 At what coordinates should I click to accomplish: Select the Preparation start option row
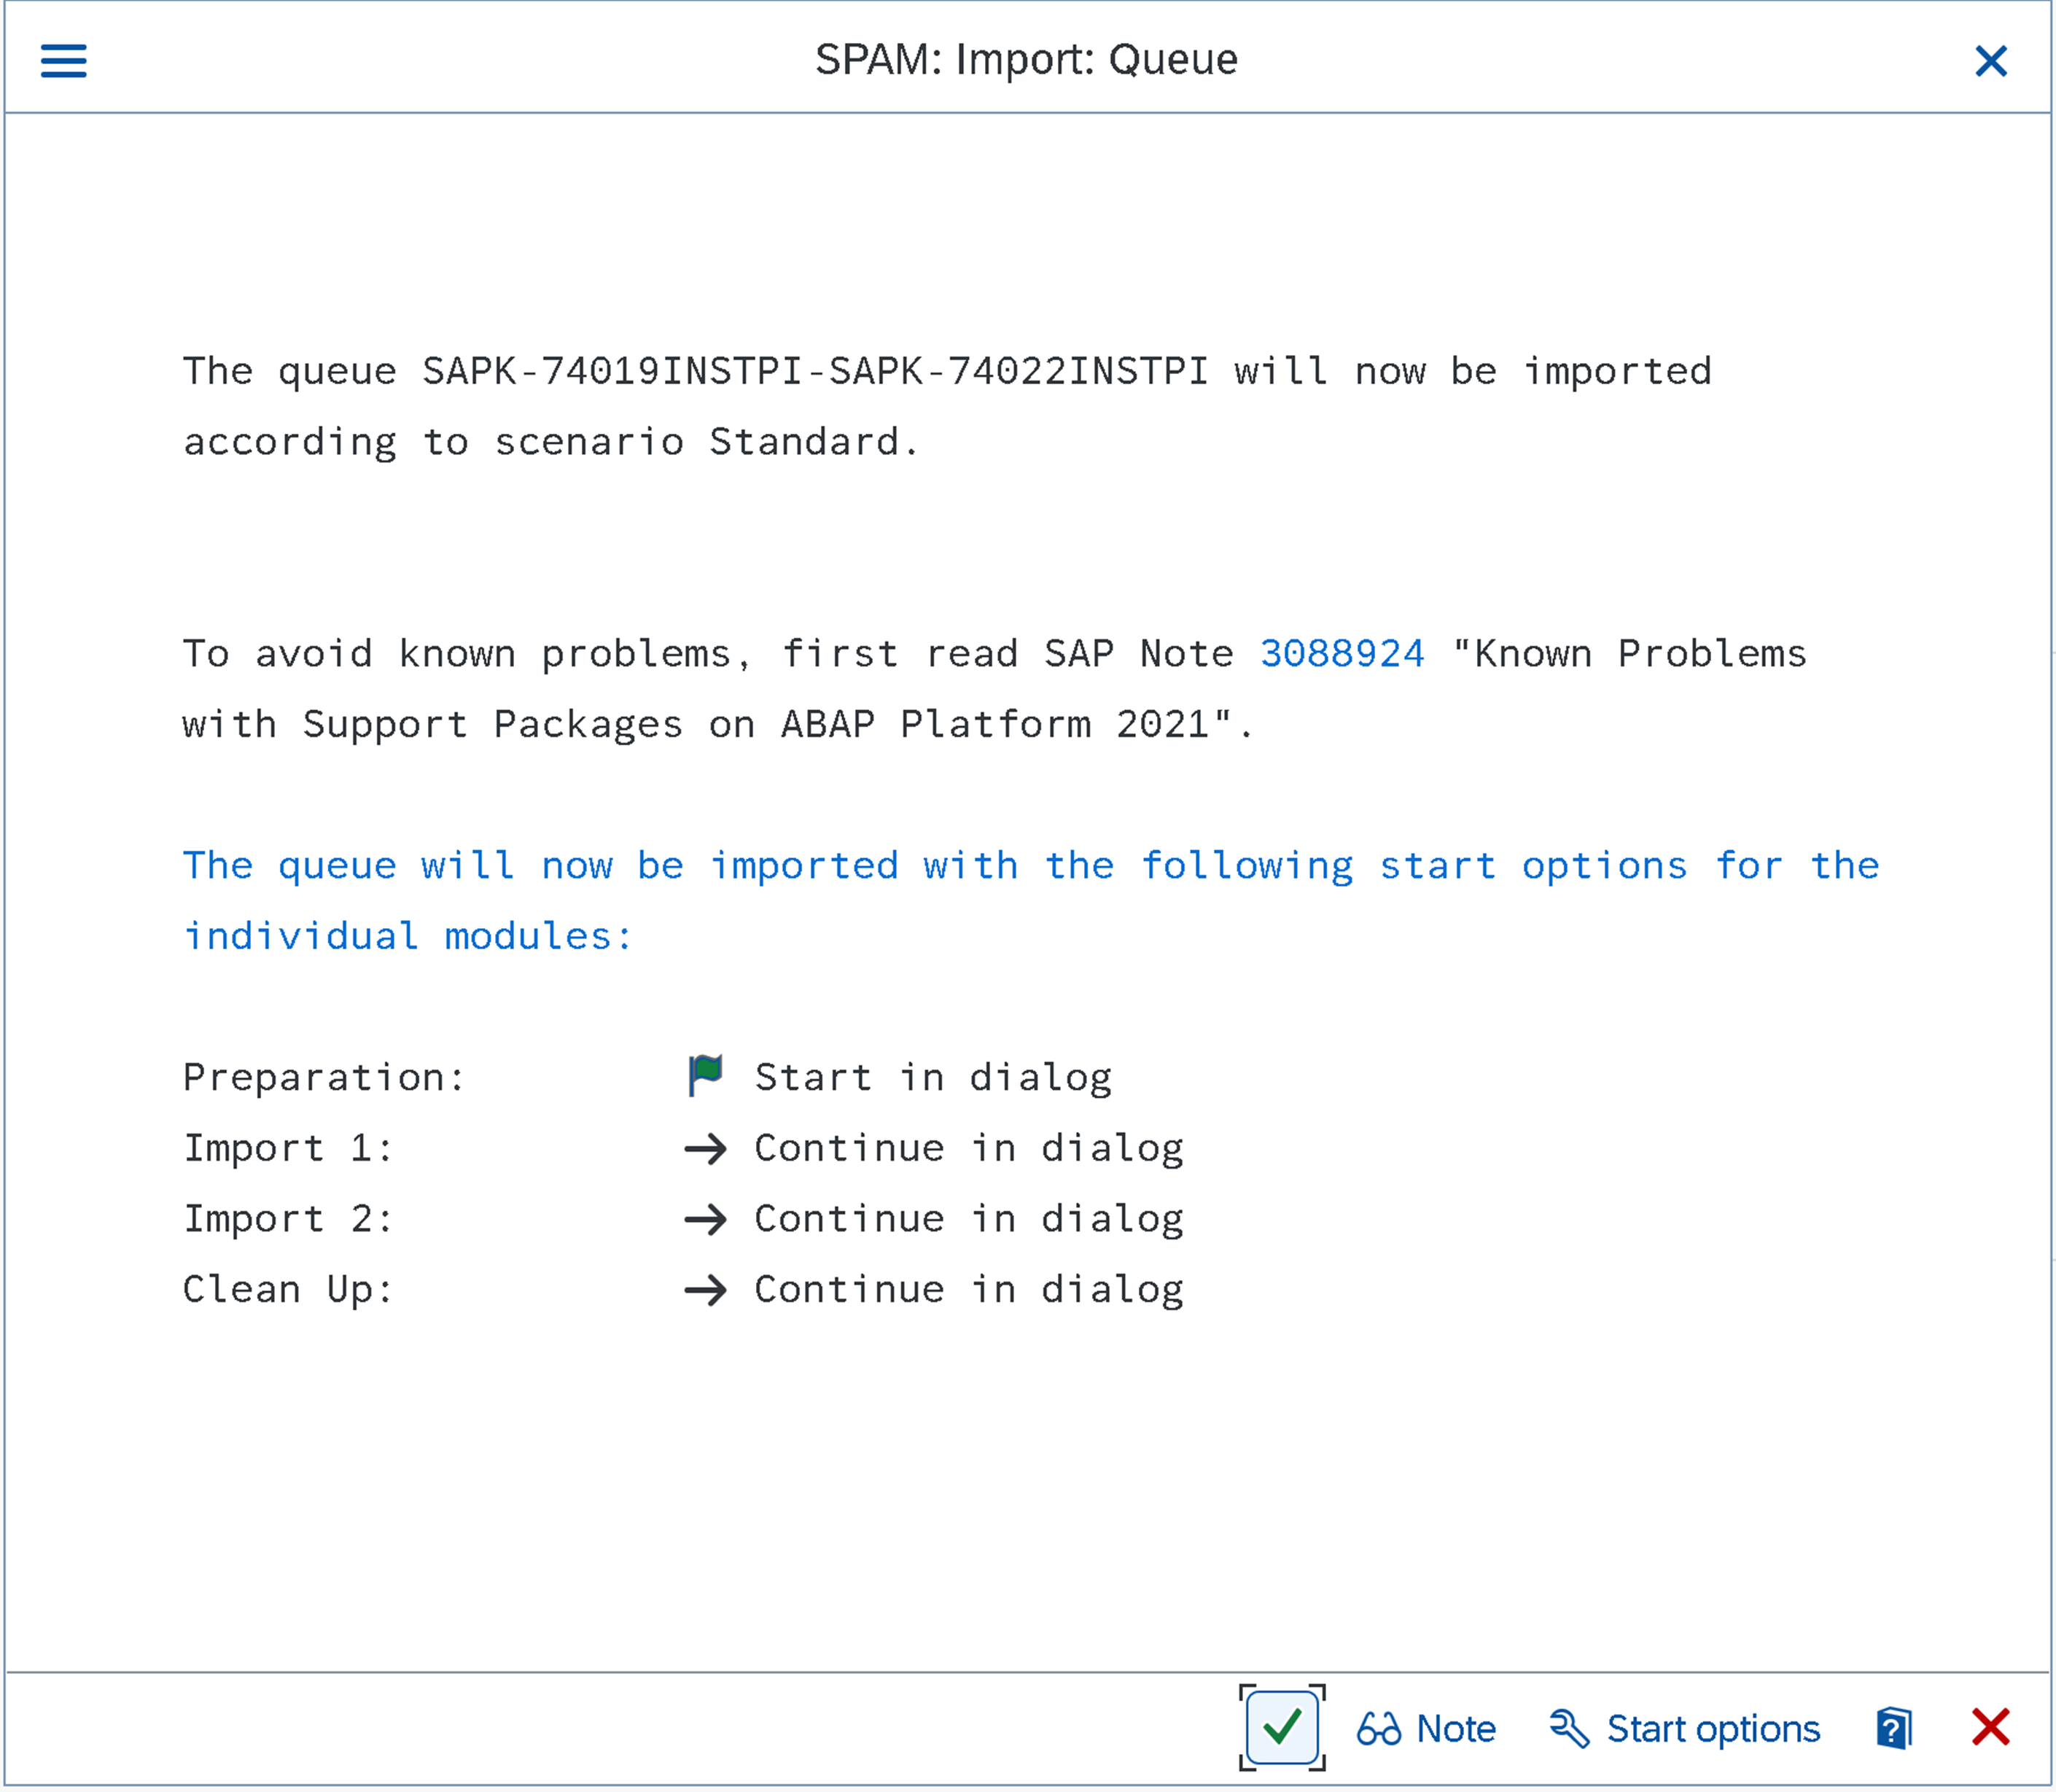[x=324, y=1076]
